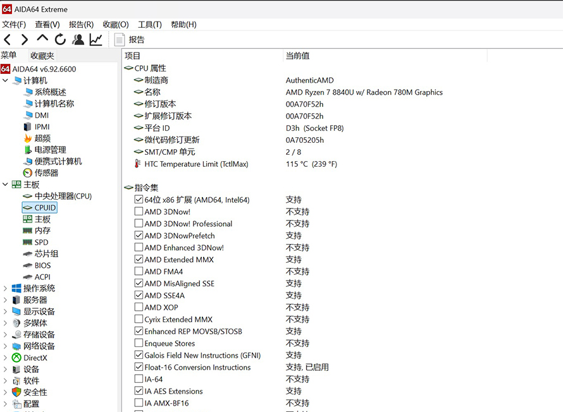Select the SMT/CMP 单元 row
563x412 pixels.
(217, 152)
